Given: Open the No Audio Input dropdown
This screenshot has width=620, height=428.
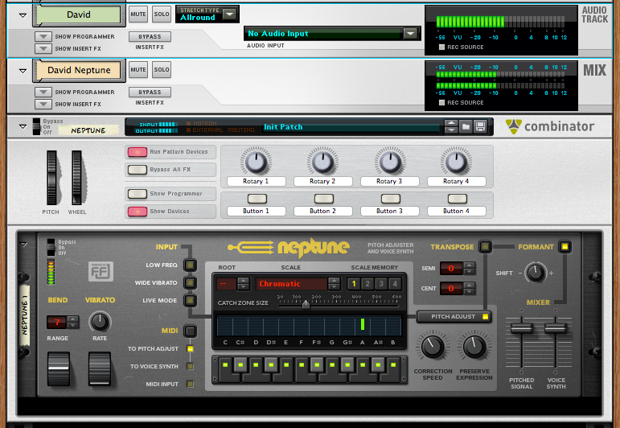Looking at the screenshot, I should 410,34.
